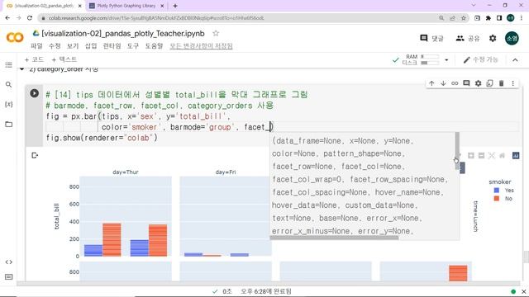Open Colab settings gear in header
The image size is (529, 297).
click(x=493, y=39)
